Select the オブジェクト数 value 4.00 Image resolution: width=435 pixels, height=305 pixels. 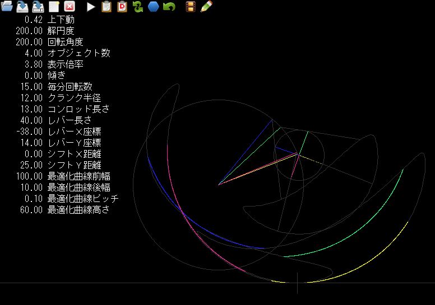pos(34,53)
